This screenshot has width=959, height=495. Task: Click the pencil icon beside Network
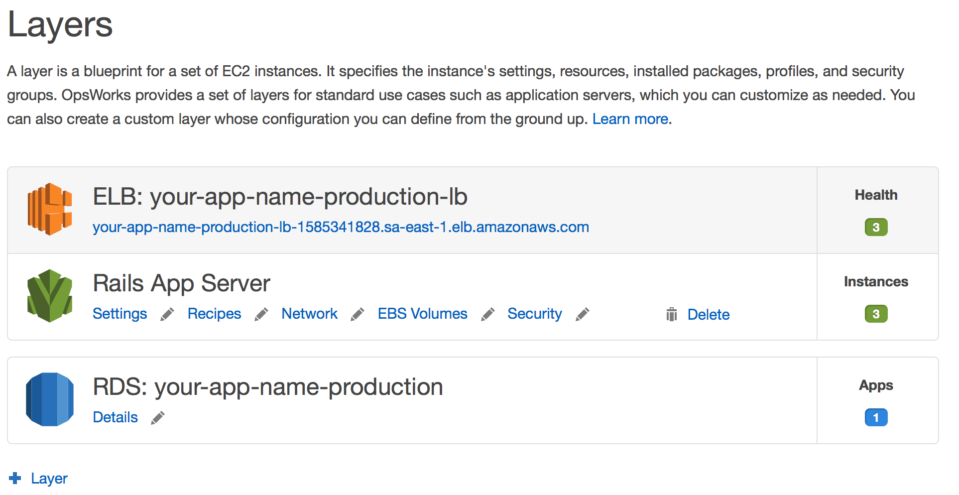(x=358, y=314)
